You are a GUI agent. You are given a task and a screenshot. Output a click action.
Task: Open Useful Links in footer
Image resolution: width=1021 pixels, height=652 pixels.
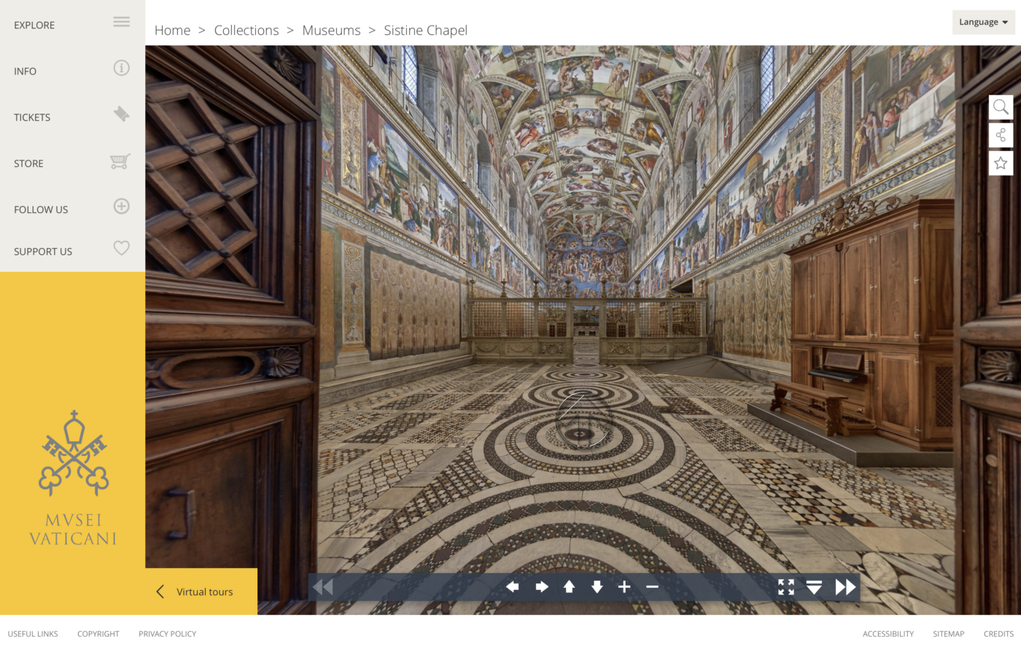coord(33,634)
